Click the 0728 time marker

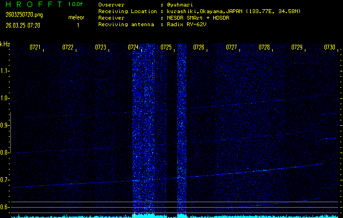[x=264, y=47]
